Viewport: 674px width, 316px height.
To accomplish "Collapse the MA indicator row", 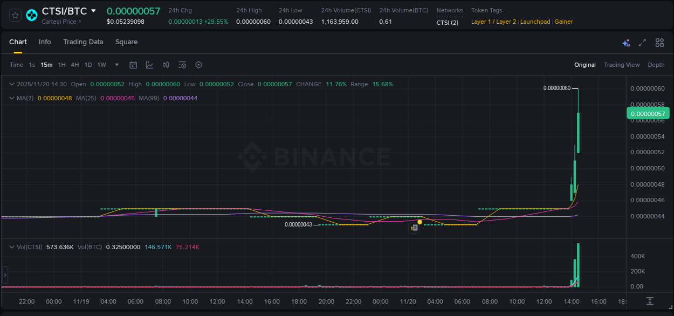I will pos(11,98).
